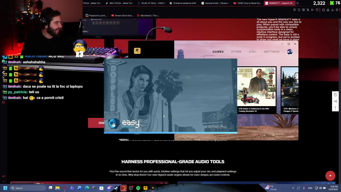Open the Safehouse in the Hills news card
The image size is (341, 192).
(x=257, y=90)
